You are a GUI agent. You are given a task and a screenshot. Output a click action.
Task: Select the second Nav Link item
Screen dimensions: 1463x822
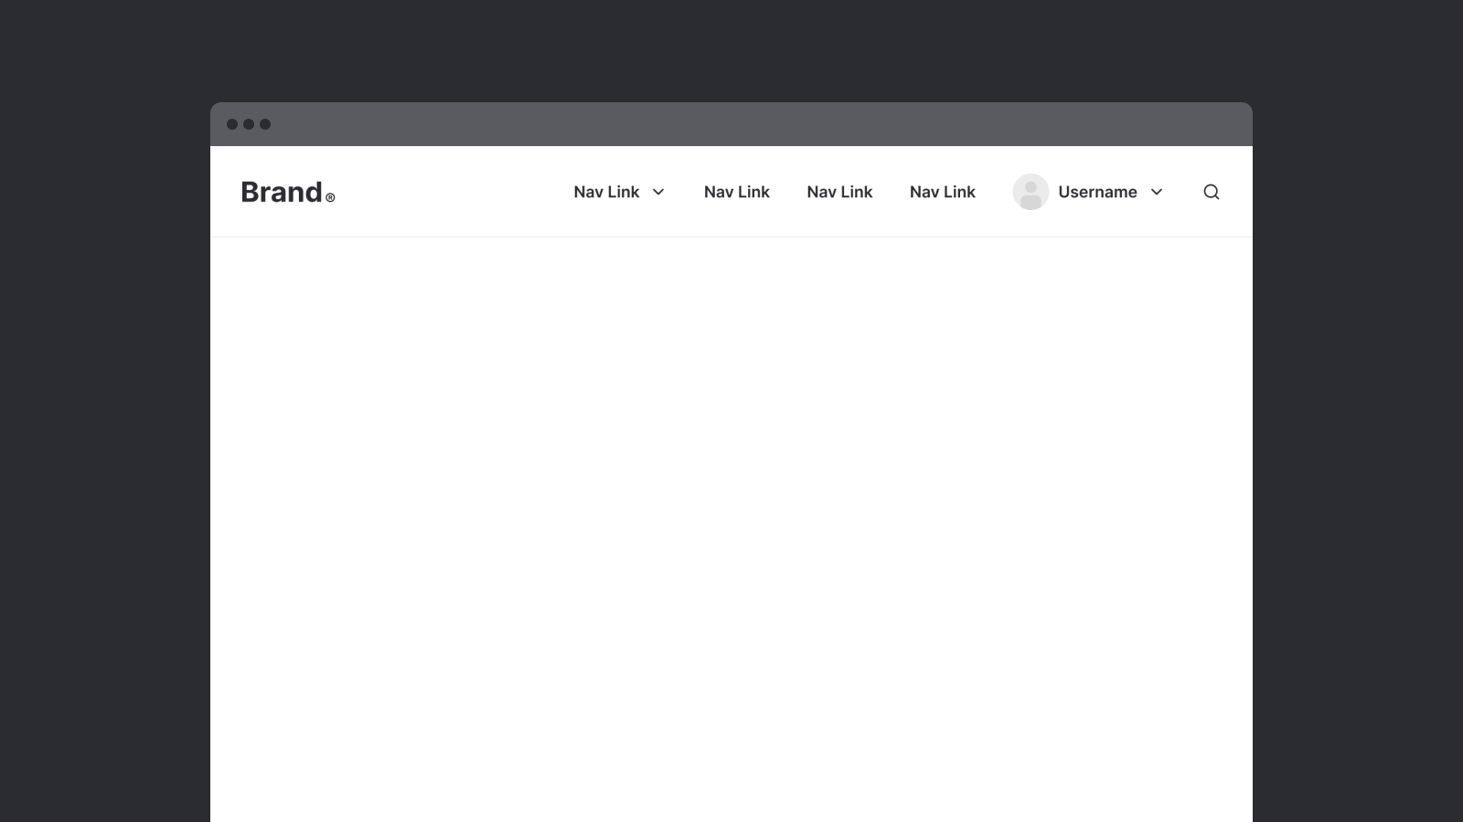736,192
